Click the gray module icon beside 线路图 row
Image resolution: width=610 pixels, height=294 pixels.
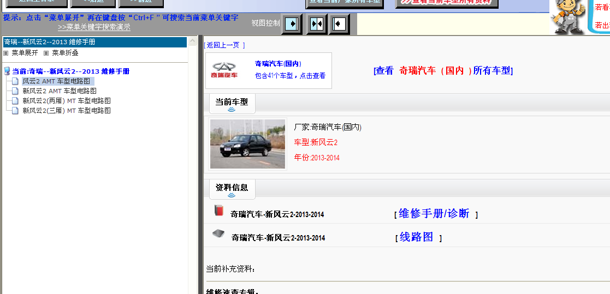point(218,233)
